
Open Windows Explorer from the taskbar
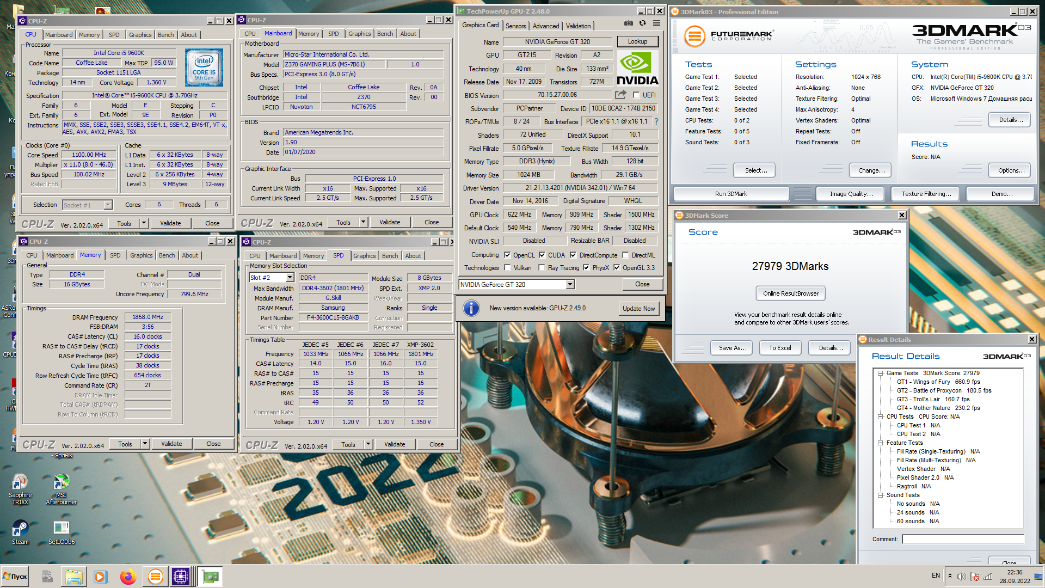pyautogui.click(x=73, y=577)
